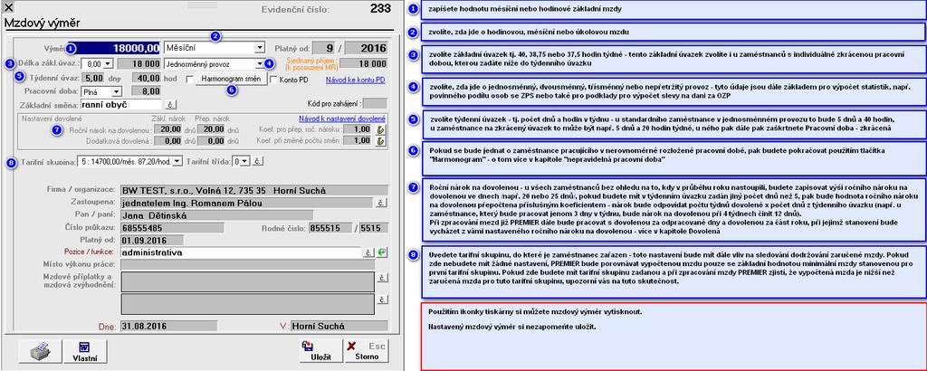Click the Číslo průkazu value 68555485

point(172,227)
